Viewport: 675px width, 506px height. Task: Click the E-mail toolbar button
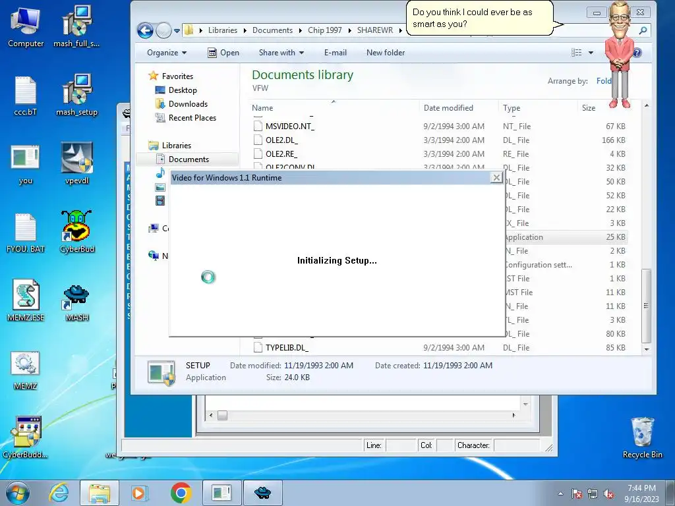point(336,53)
